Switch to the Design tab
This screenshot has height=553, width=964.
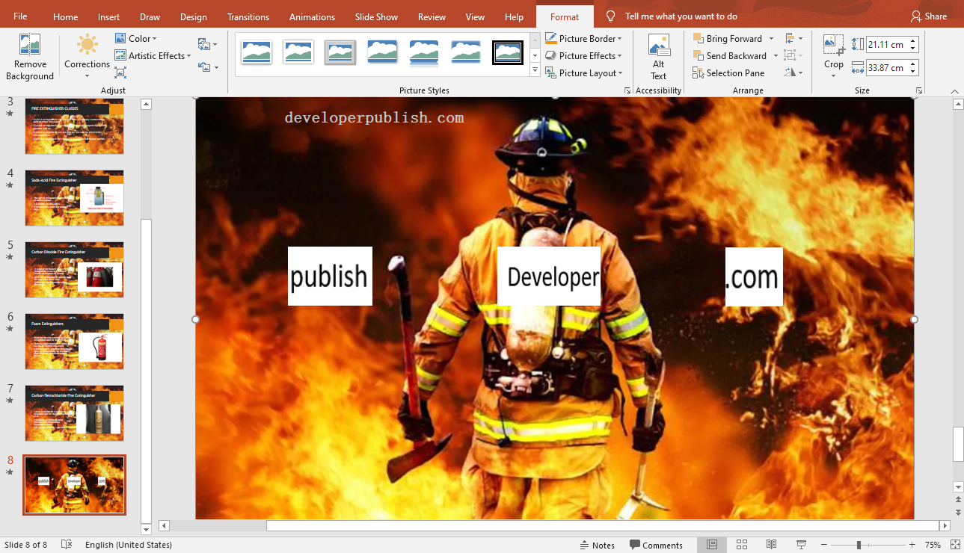pyautogui.click(x=193, y=16)
